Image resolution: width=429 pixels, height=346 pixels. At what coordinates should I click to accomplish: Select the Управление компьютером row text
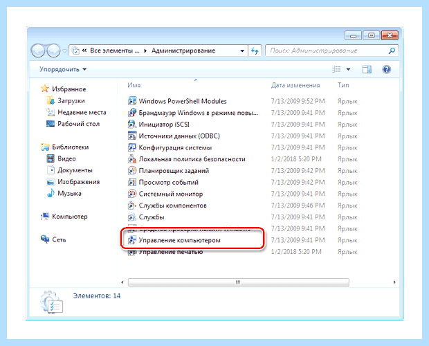[179, 240]
